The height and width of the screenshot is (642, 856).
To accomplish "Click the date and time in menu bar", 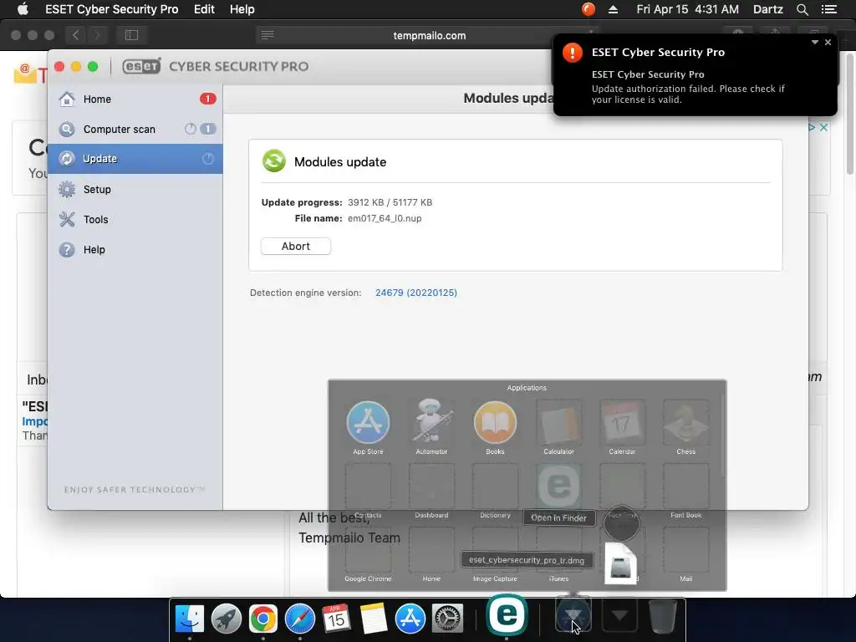I will (687, 9).
